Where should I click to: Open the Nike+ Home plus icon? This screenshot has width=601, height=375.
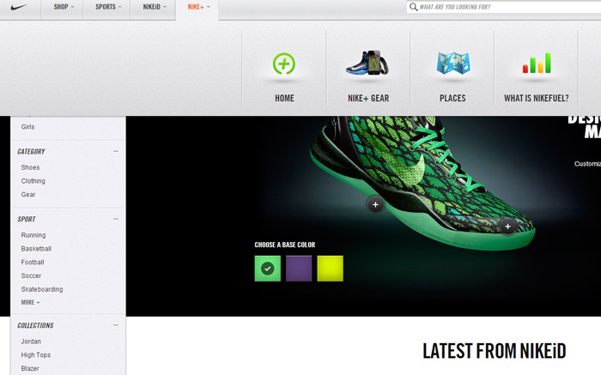[284, 64]
